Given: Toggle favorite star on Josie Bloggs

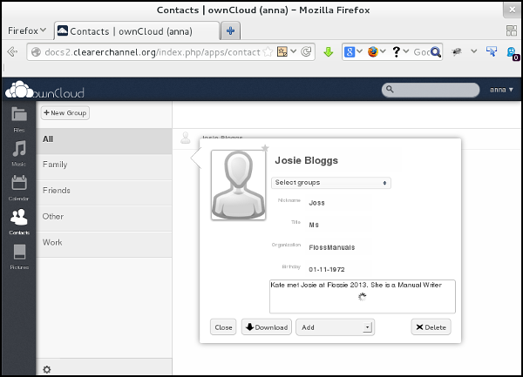Looking at the screenshot, I should click(x=265, y=147).
